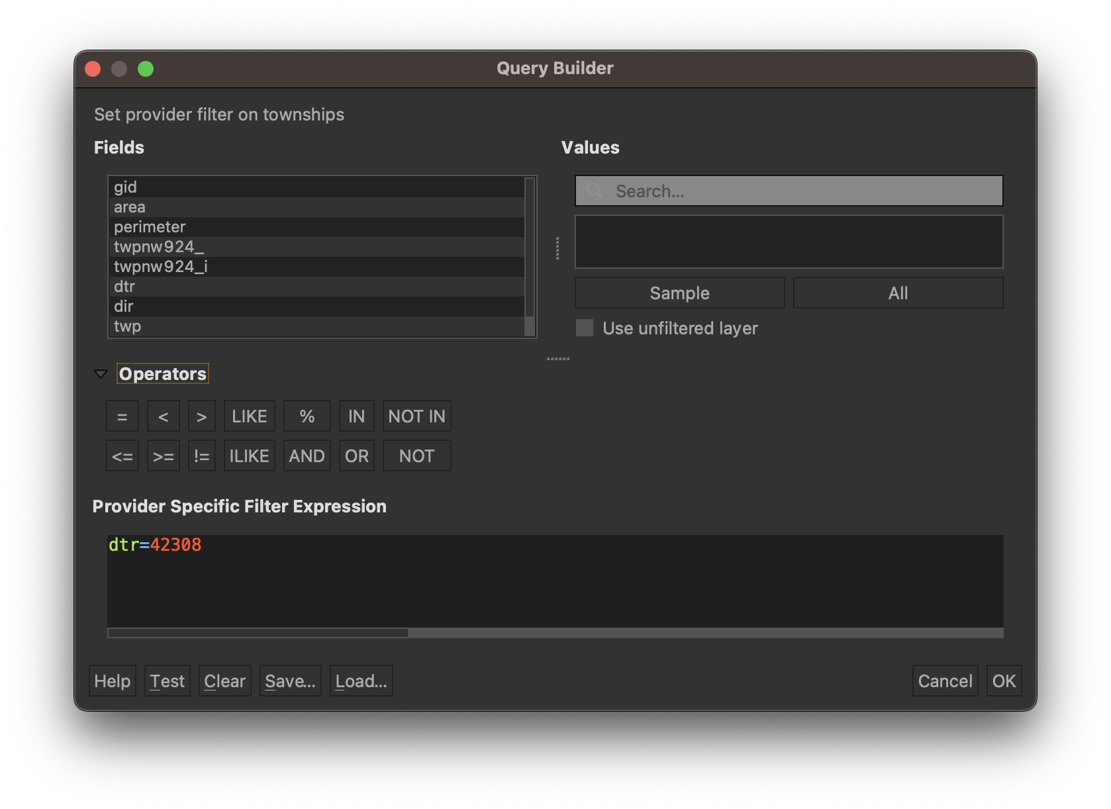Test the current filter expression
Screen dimensions: 1111x809
(x=168, y=681)
